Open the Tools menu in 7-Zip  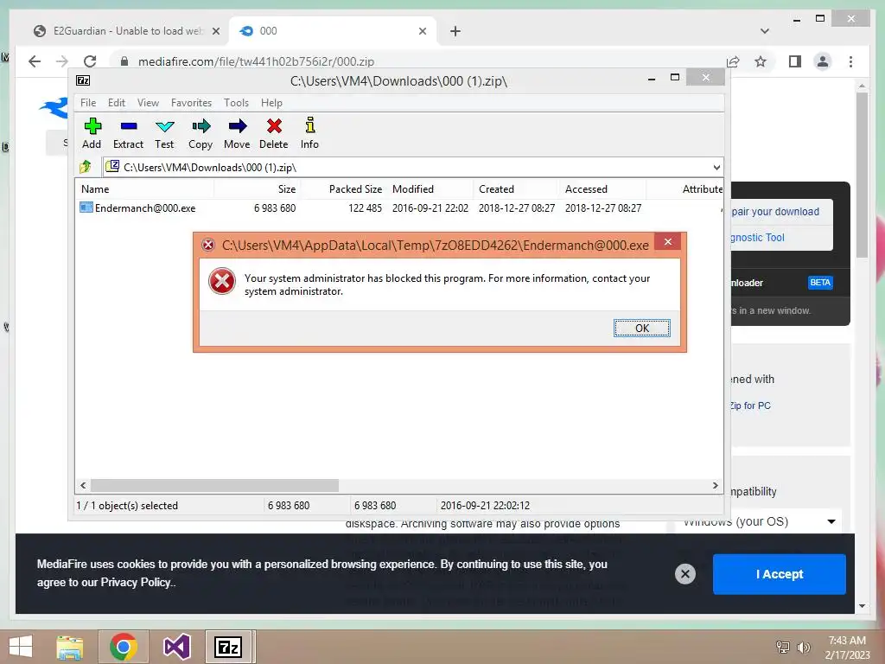(x=236, y=103)
